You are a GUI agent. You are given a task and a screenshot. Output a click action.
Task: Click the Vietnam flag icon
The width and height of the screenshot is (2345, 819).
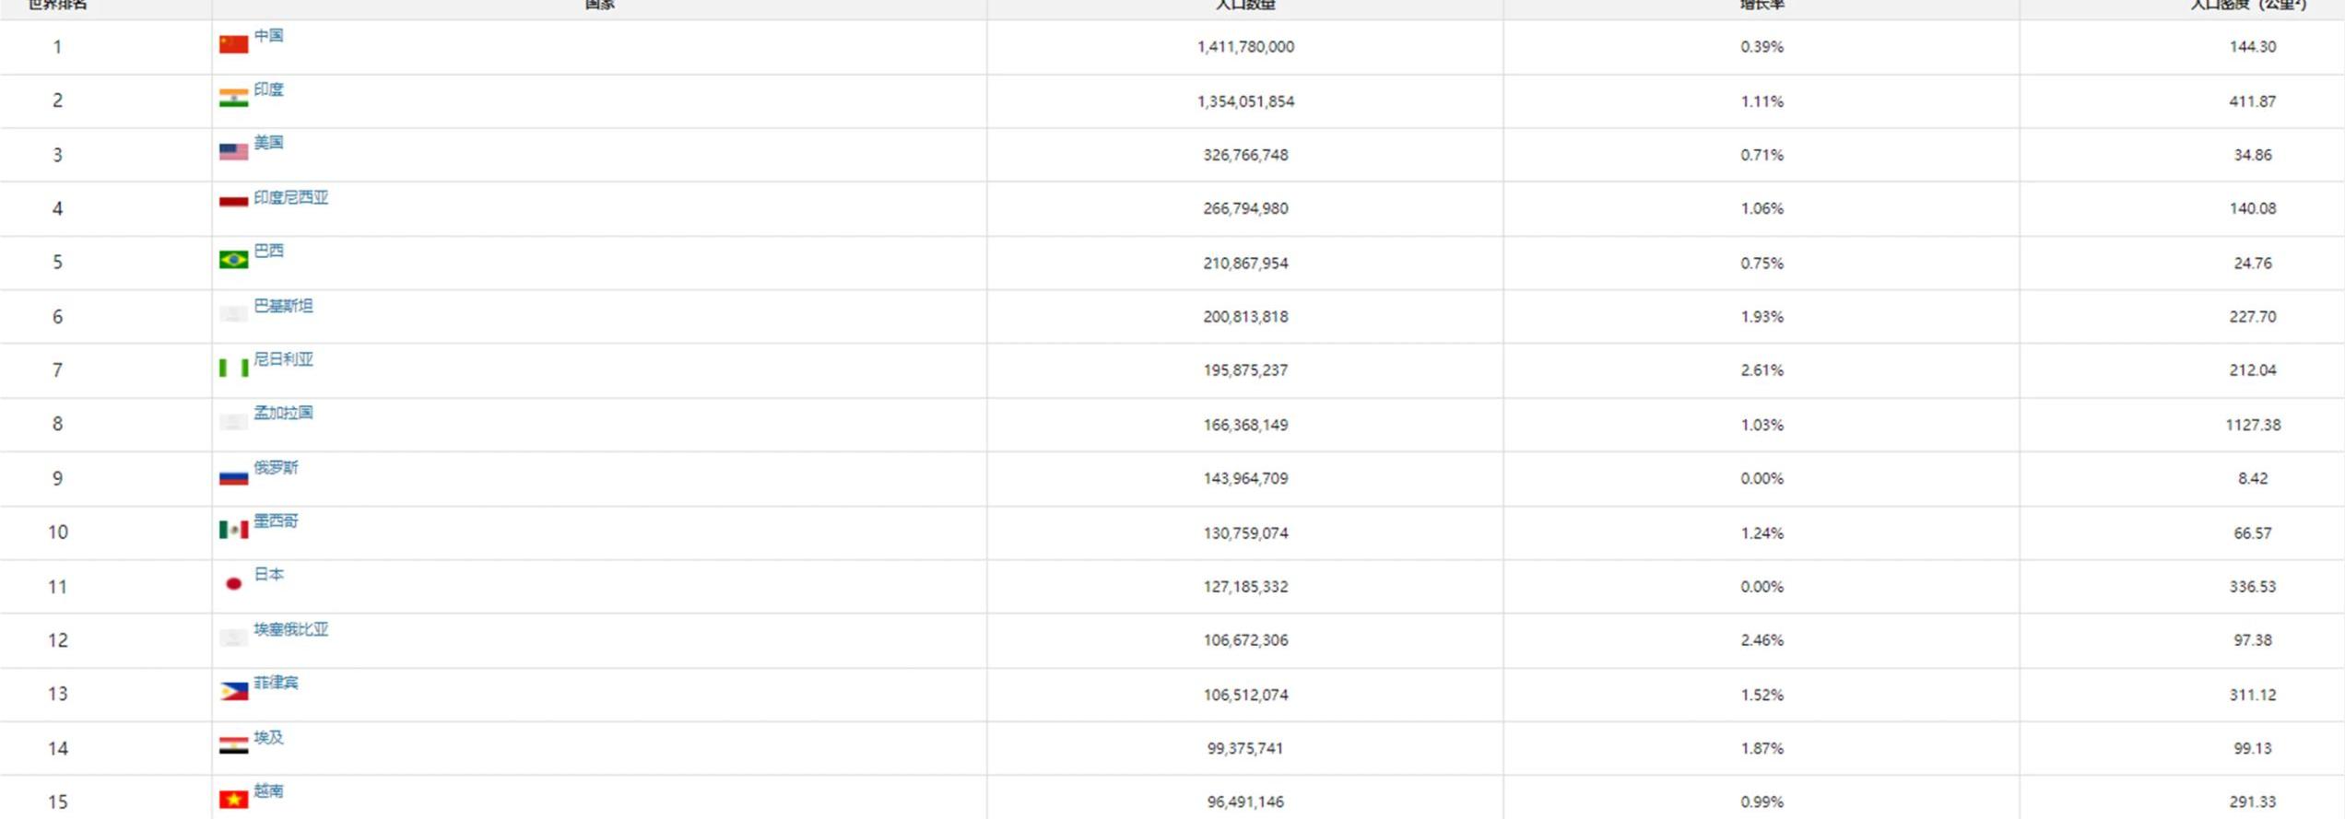tap(233, 799)
